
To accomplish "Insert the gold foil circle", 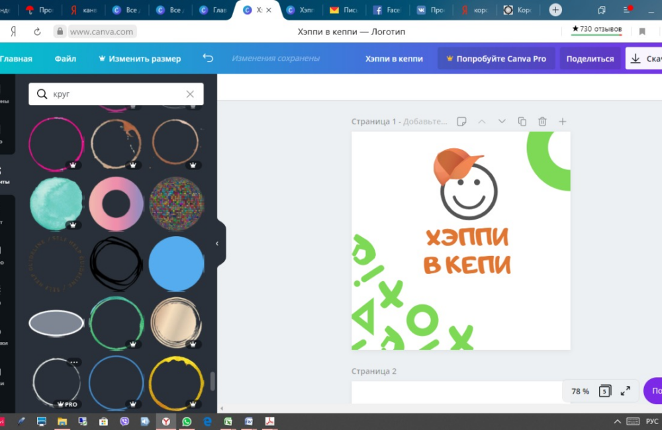I will [x=177, y=323].
